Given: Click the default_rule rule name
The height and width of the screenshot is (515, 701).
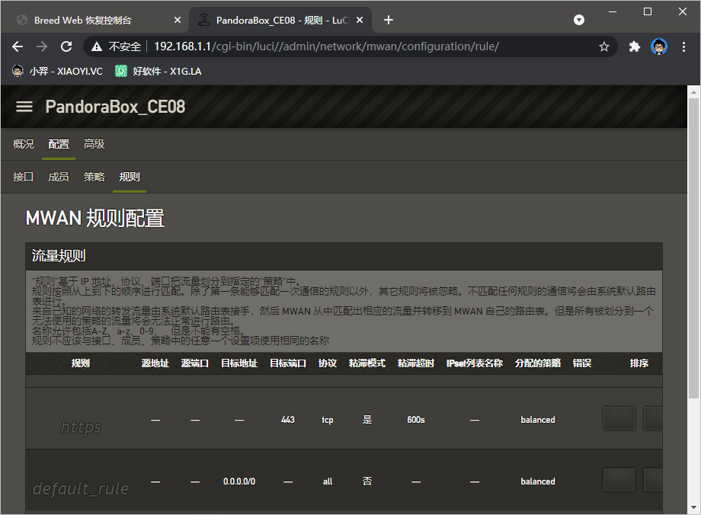Looking at the screenshot, I should pos(81,488).
